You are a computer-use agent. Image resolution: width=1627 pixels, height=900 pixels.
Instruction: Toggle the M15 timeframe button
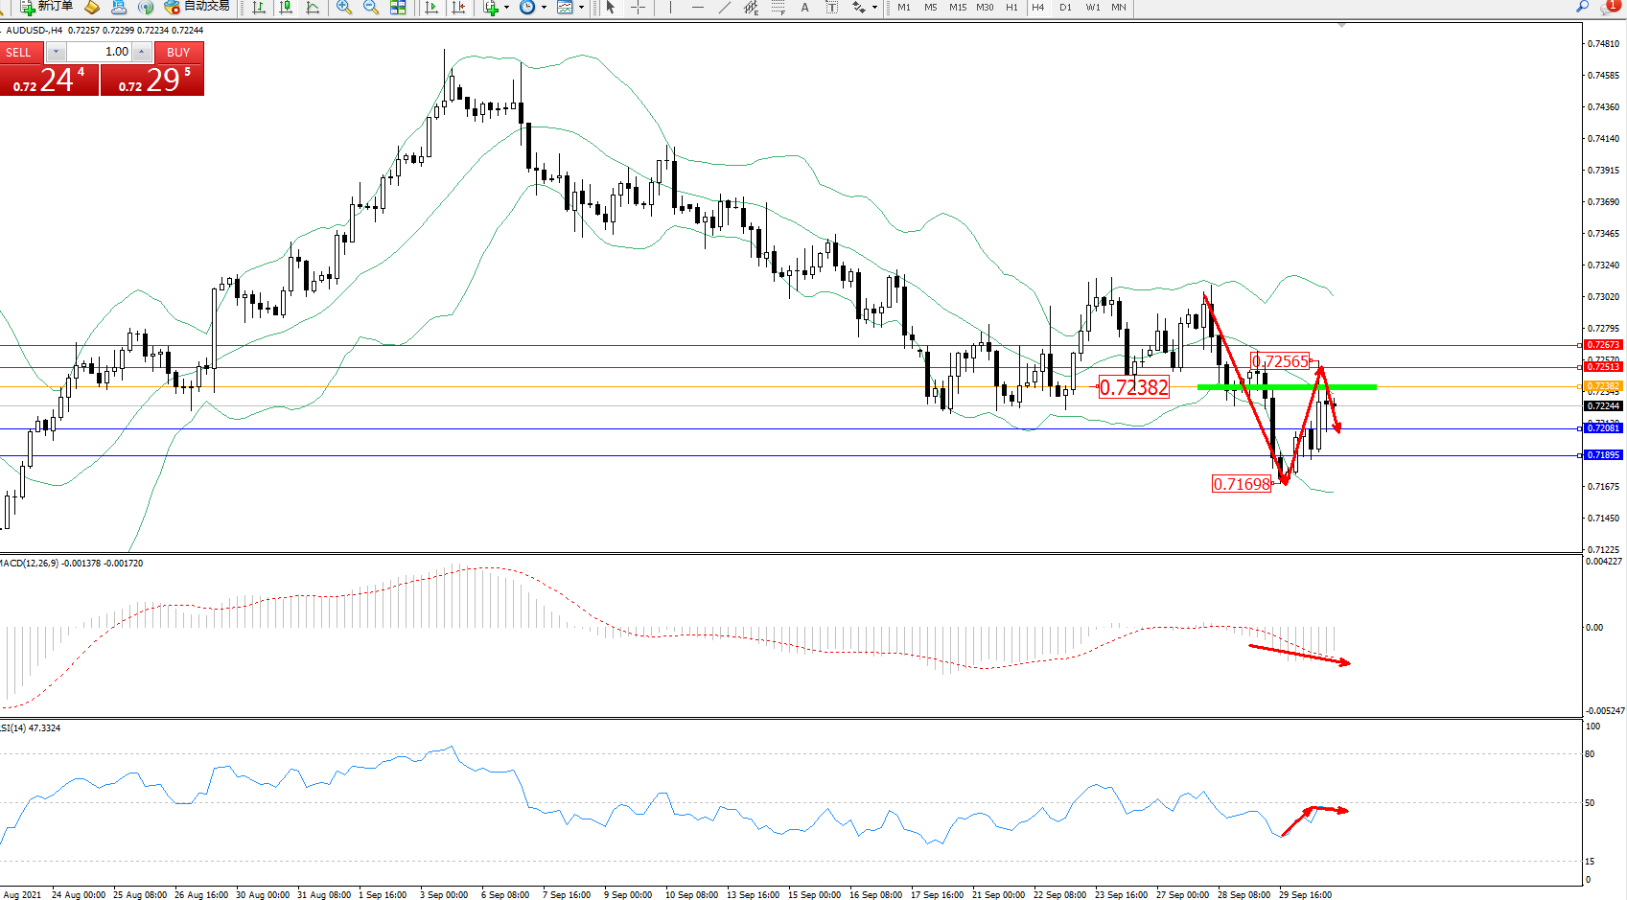(x=957, y=7)
